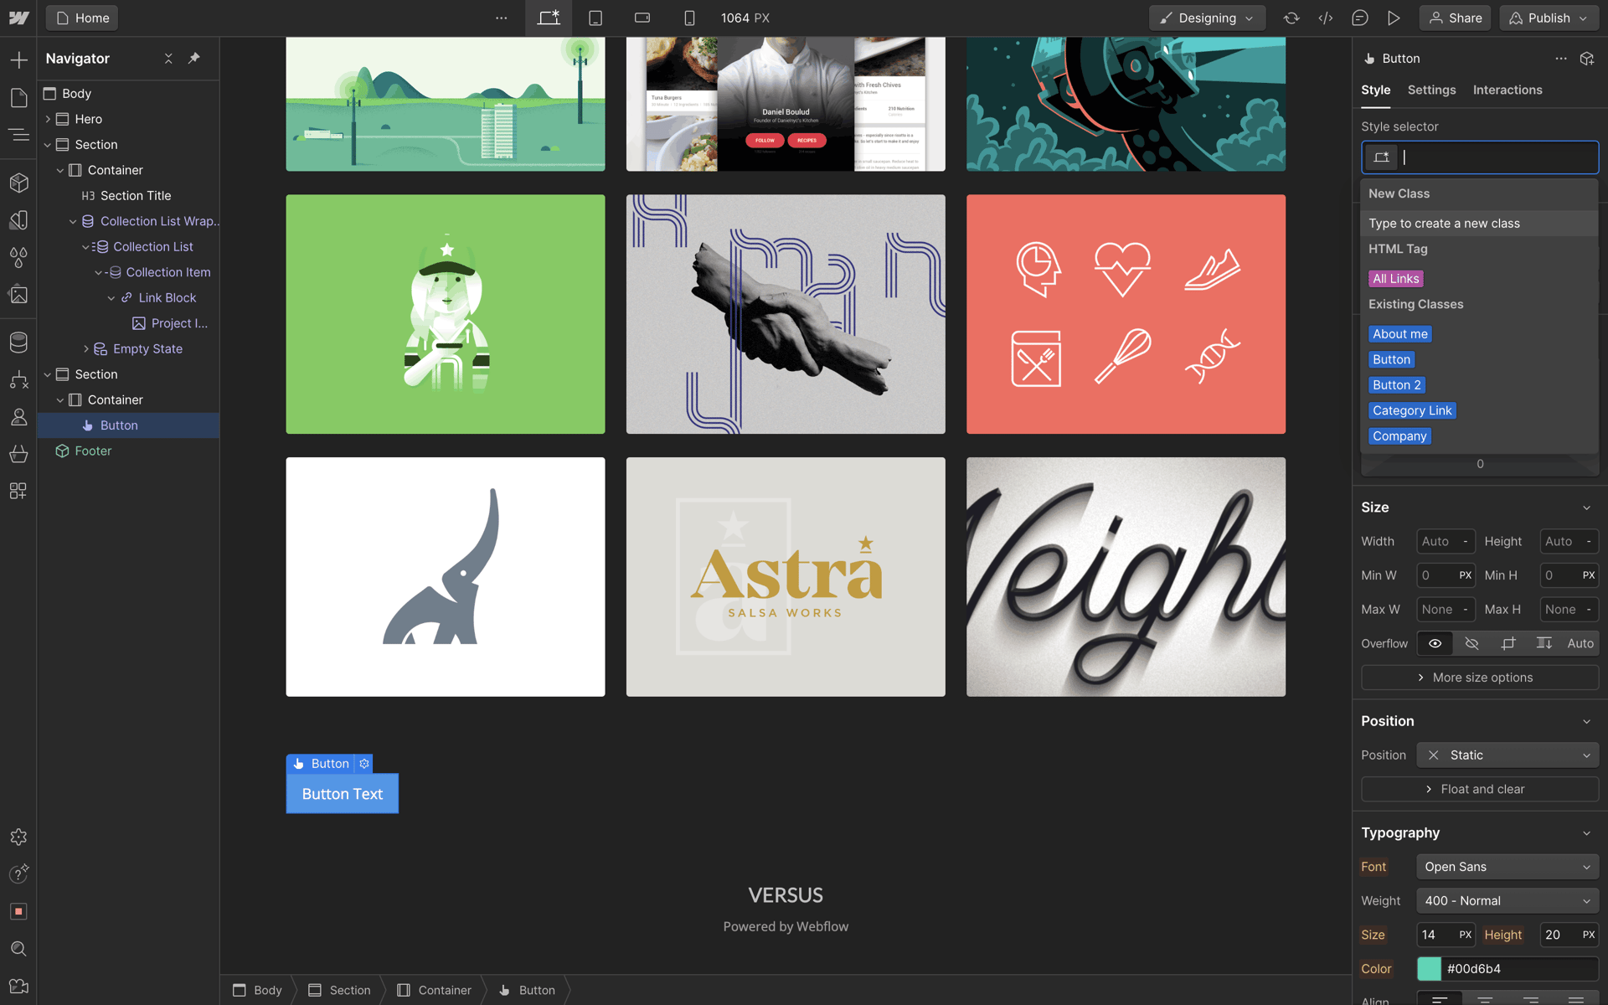Viewport: 1608px width, 1005px height.
Task: Switch to tablet breakpoint icon
Action: pyautogui.click(x=595, y=18)
